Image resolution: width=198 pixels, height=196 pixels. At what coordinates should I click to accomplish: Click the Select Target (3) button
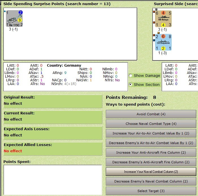pyautogui.click(x=151, y=191)
